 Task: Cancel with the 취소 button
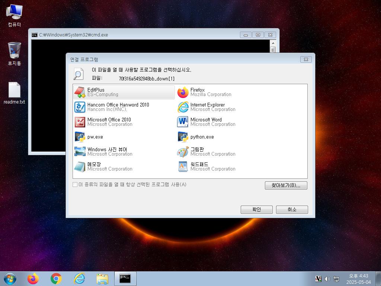pyautogui.click(x=292, y=210)
